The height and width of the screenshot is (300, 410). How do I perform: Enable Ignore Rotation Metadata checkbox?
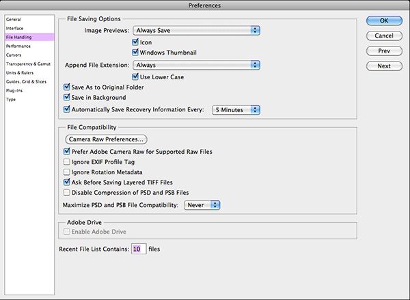(x=67, y=172)
